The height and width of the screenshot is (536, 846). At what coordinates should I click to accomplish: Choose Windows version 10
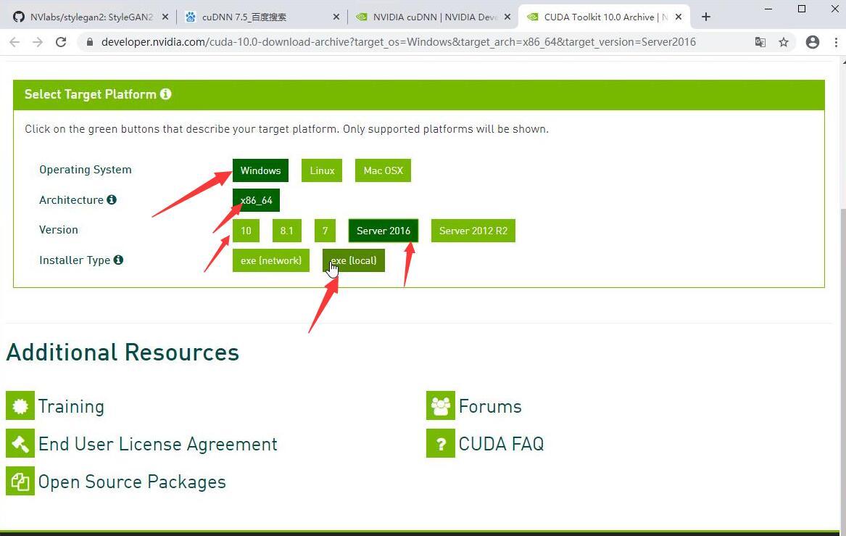click(x=246, y=231)
